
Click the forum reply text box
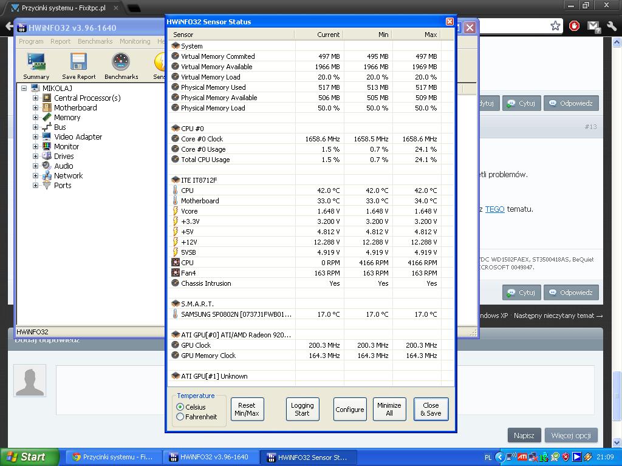click(x=325, y=390)
